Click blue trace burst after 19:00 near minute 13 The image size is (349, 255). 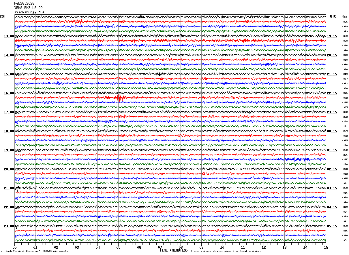[x=296, y=159]
